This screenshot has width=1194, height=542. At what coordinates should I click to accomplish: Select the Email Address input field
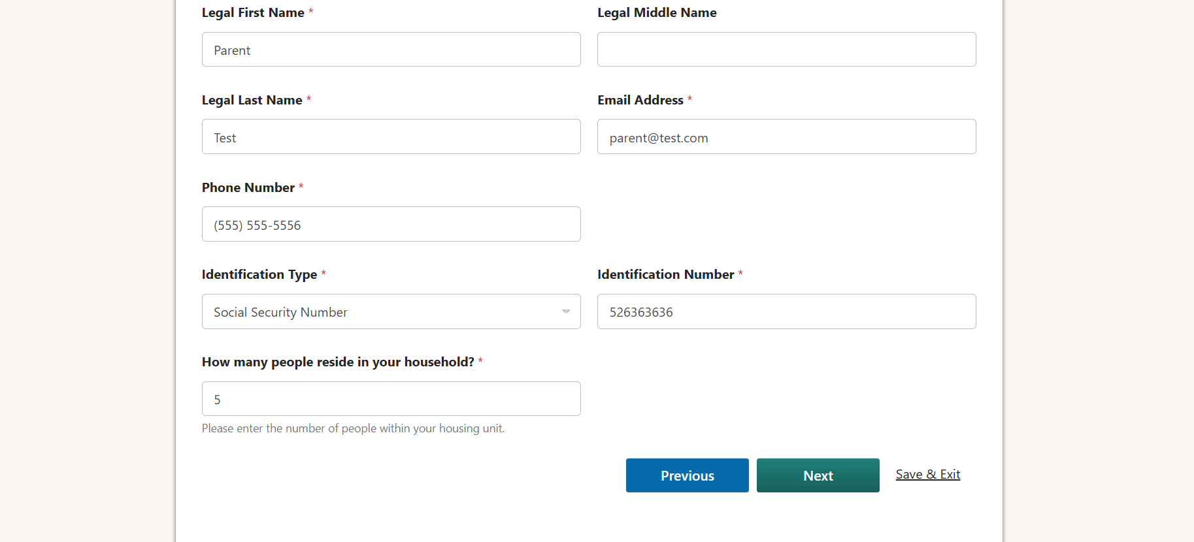click(786, 137)
